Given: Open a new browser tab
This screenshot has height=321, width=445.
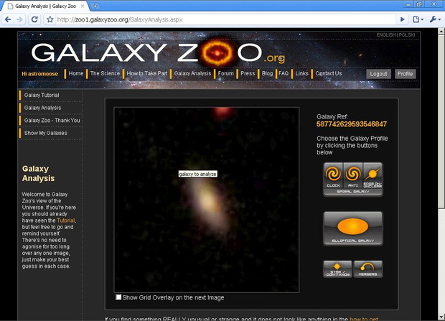Looking at the screenshot, I should point(95,6).
